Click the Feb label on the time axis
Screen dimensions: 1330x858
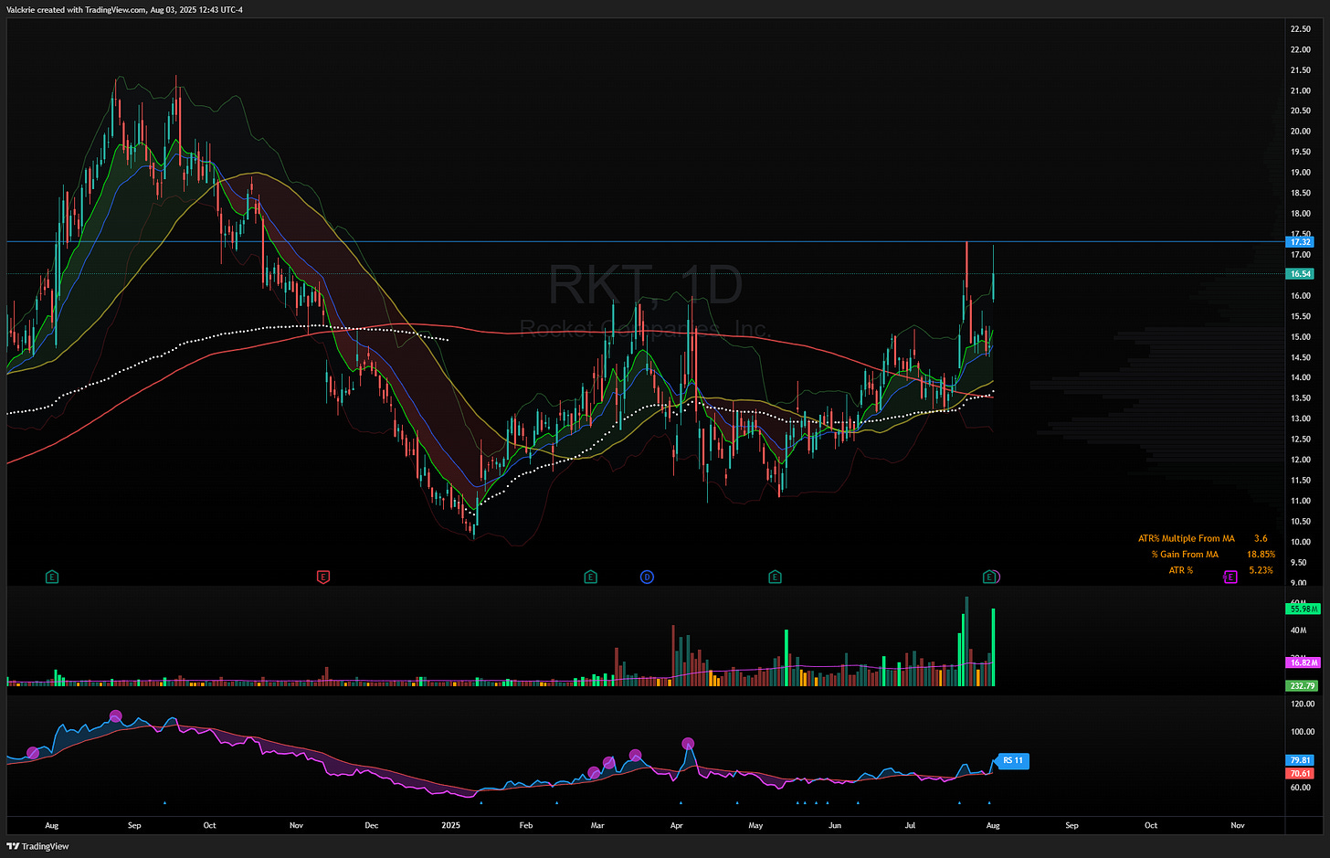click(525, 825)
